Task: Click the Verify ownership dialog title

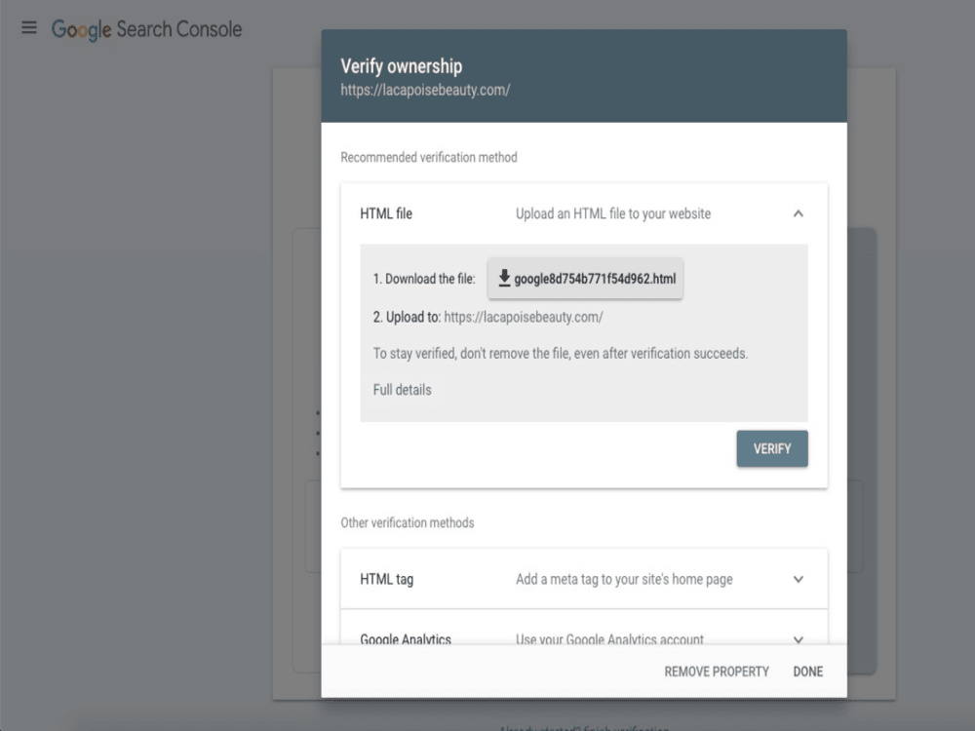Action: point(402,66)
